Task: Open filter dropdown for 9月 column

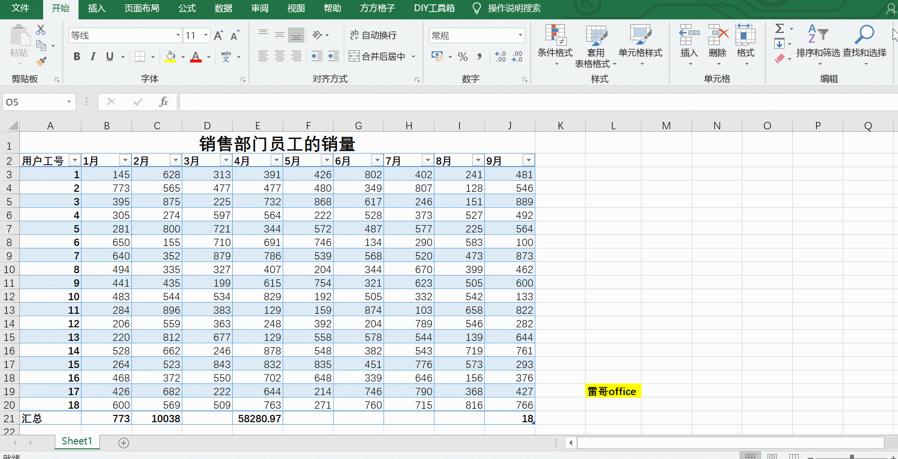Action: (x=529, y=160)
